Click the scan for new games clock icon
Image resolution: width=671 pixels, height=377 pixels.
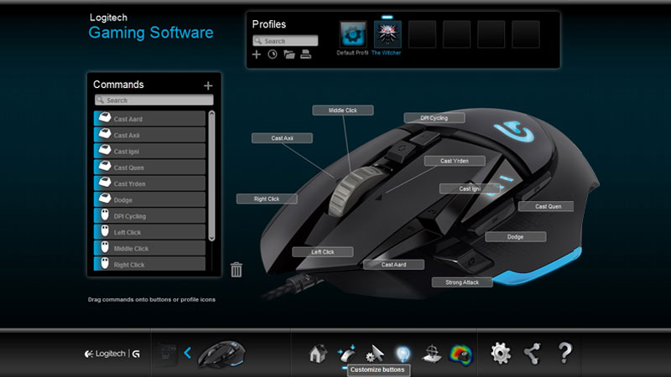tap(273, 54)
